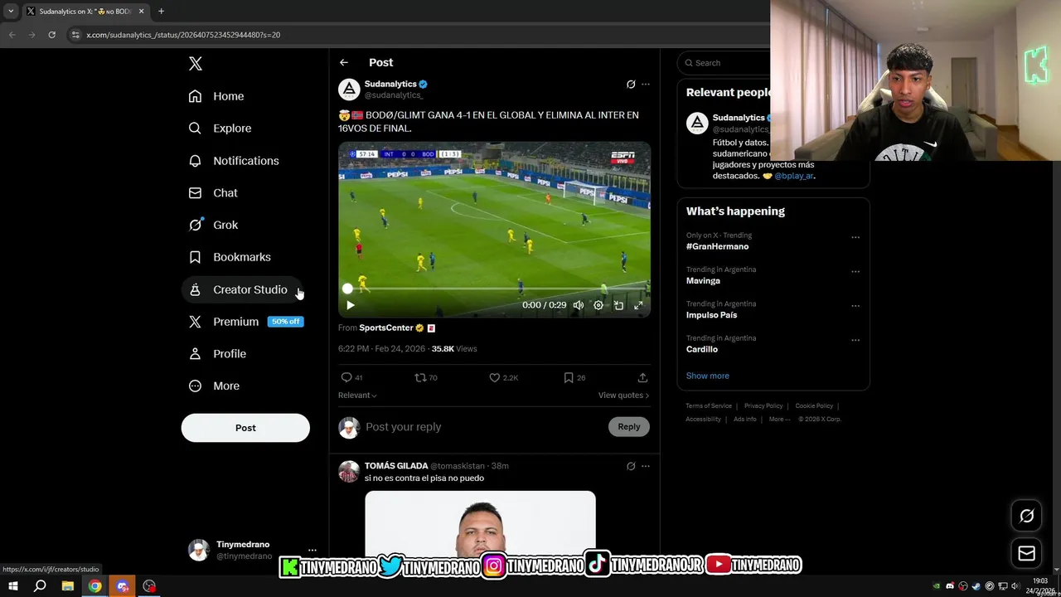Open a new Chrome tab with the plus button
Screen dimensions: 1061x597
click(161, 12)
